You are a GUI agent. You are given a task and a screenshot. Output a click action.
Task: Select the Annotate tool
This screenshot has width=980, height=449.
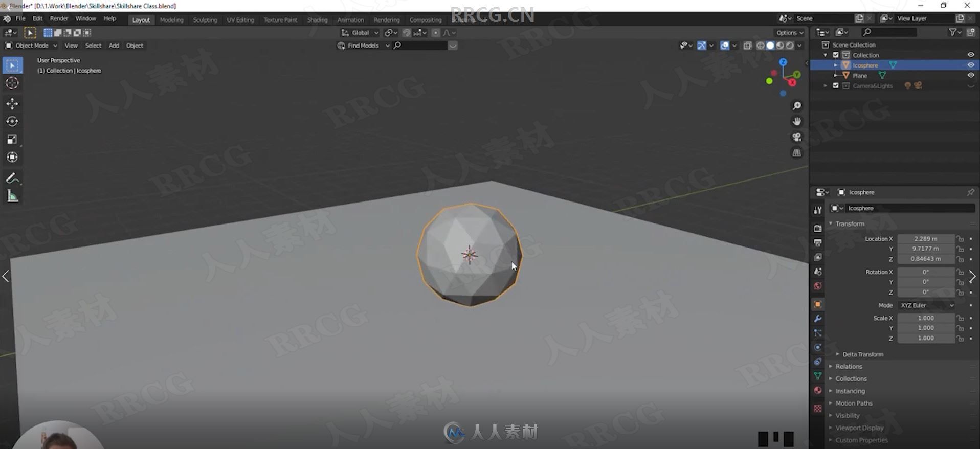pyautogui.click(x=12, y=178)
